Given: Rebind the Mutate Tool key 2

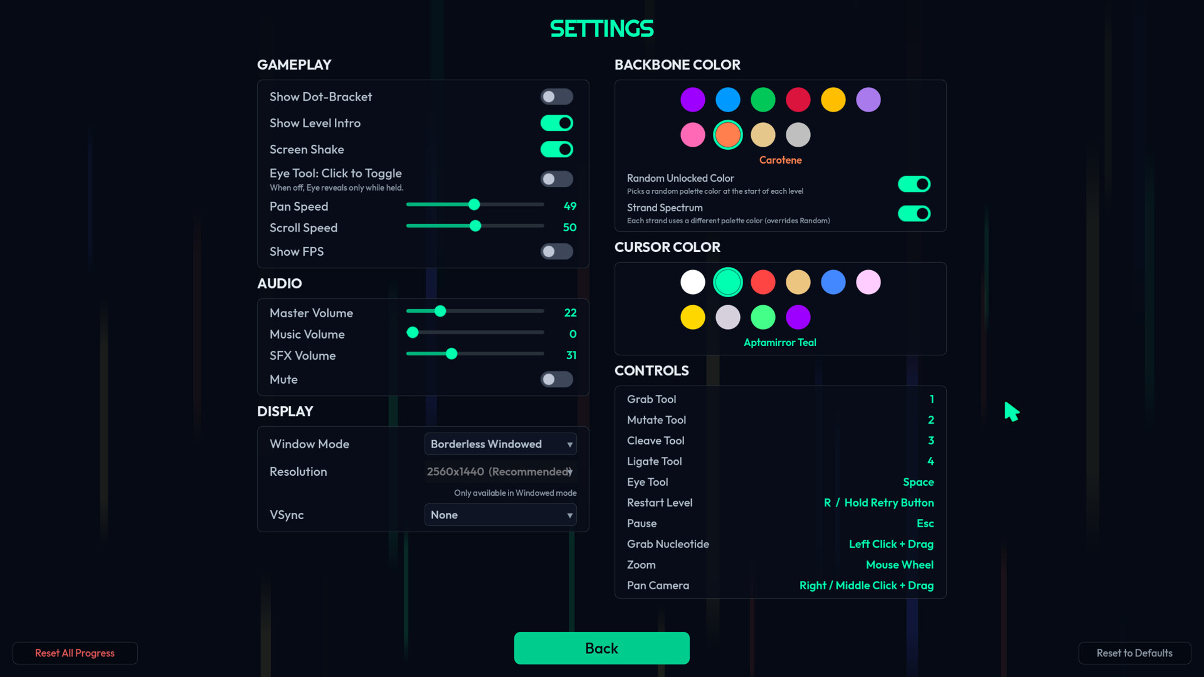Looking at the screenshot, I should tap(931, 420).
